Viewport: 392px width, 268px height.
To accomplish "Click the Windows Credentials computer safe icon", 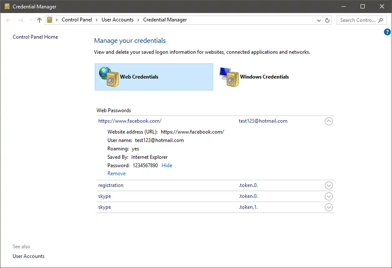I will point(229,77).
